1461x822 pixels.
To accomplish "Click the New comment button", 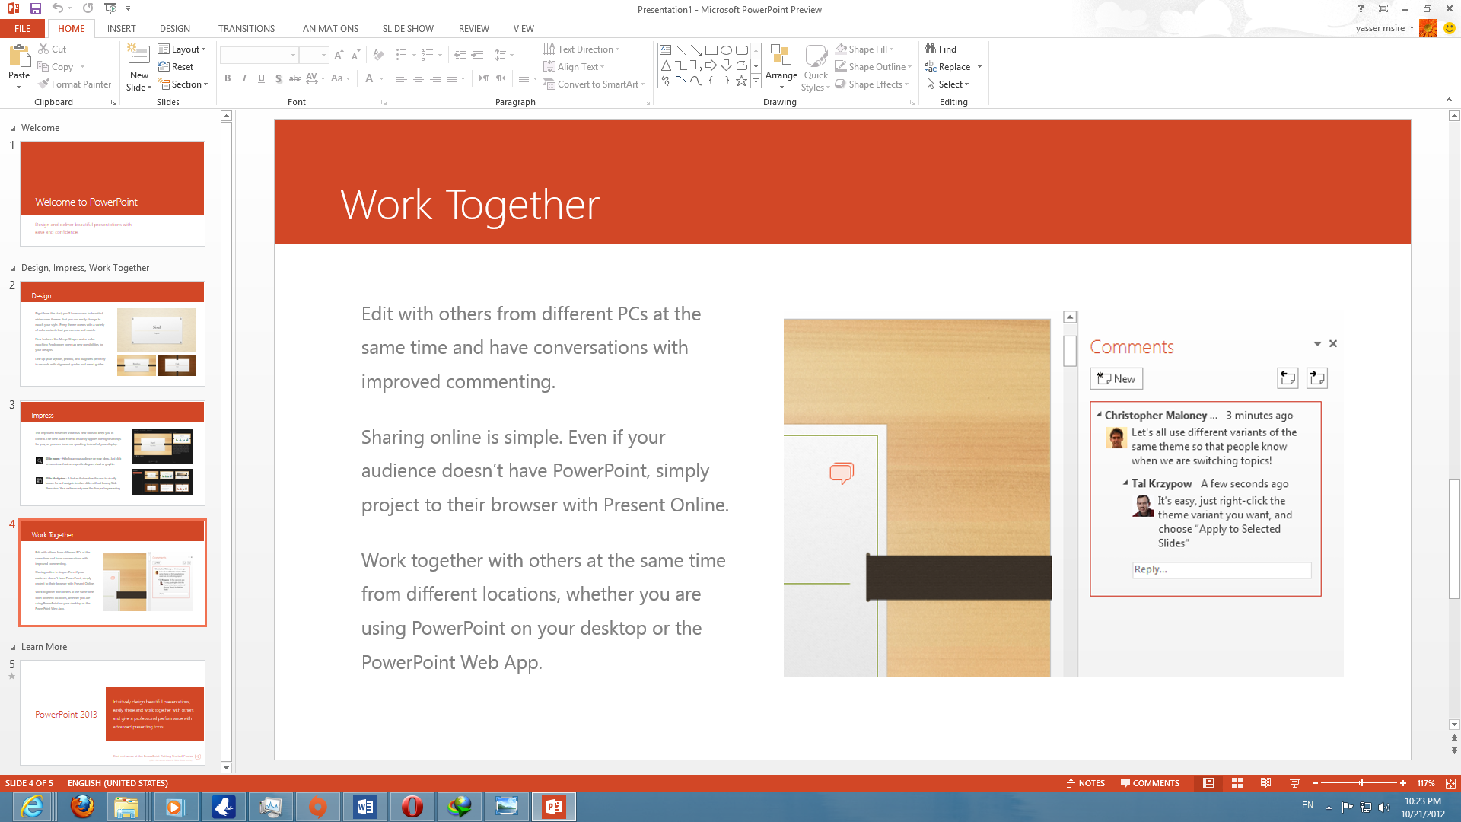I will point(1116,378).
